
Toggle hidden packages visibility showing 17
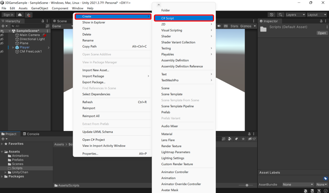(252, 139)
